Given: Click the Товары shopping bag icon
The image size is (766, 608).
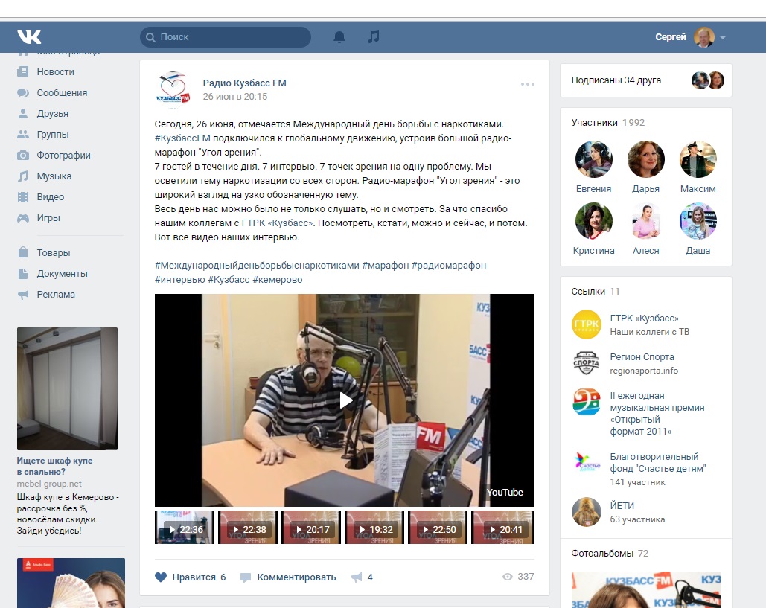Looking at the screenshot, I should [x=23, y=252].
